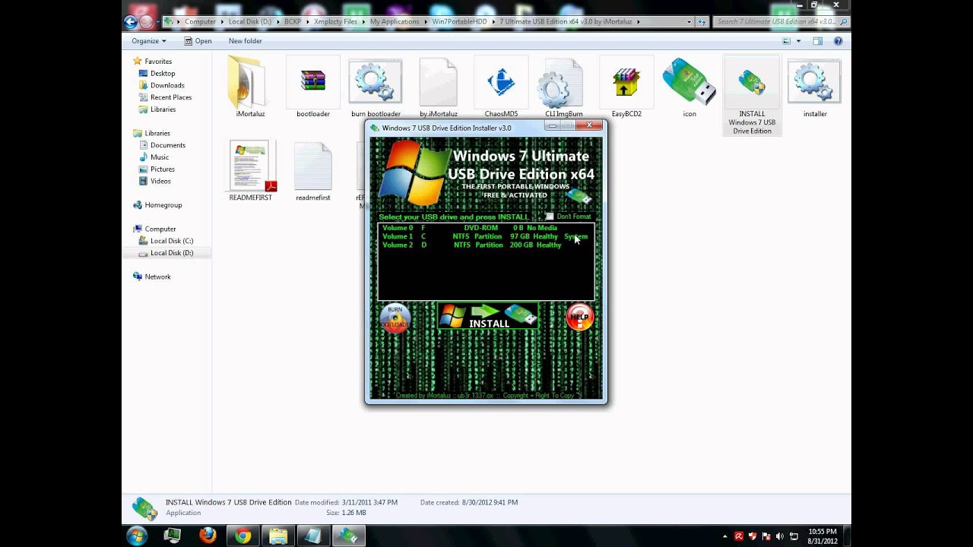Switch to the USB installer taskbar button
973x547 pixels.
[348, 536]
